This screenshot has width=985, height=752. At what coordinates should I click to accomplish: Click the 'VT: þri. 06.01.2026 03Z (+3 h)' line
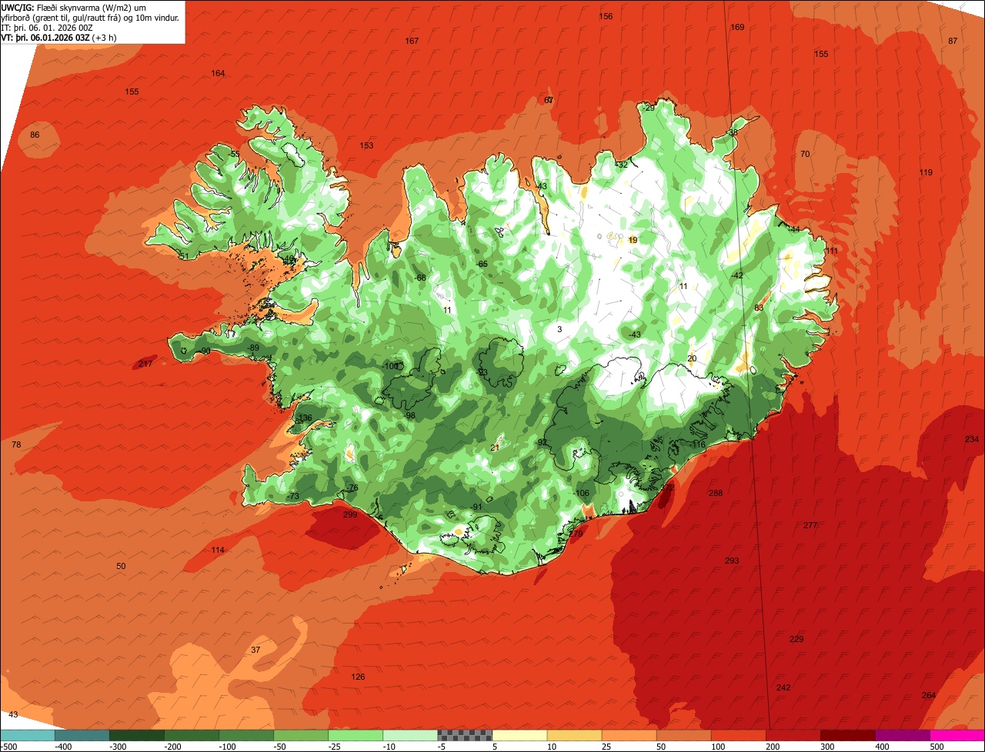coord(59,38)
